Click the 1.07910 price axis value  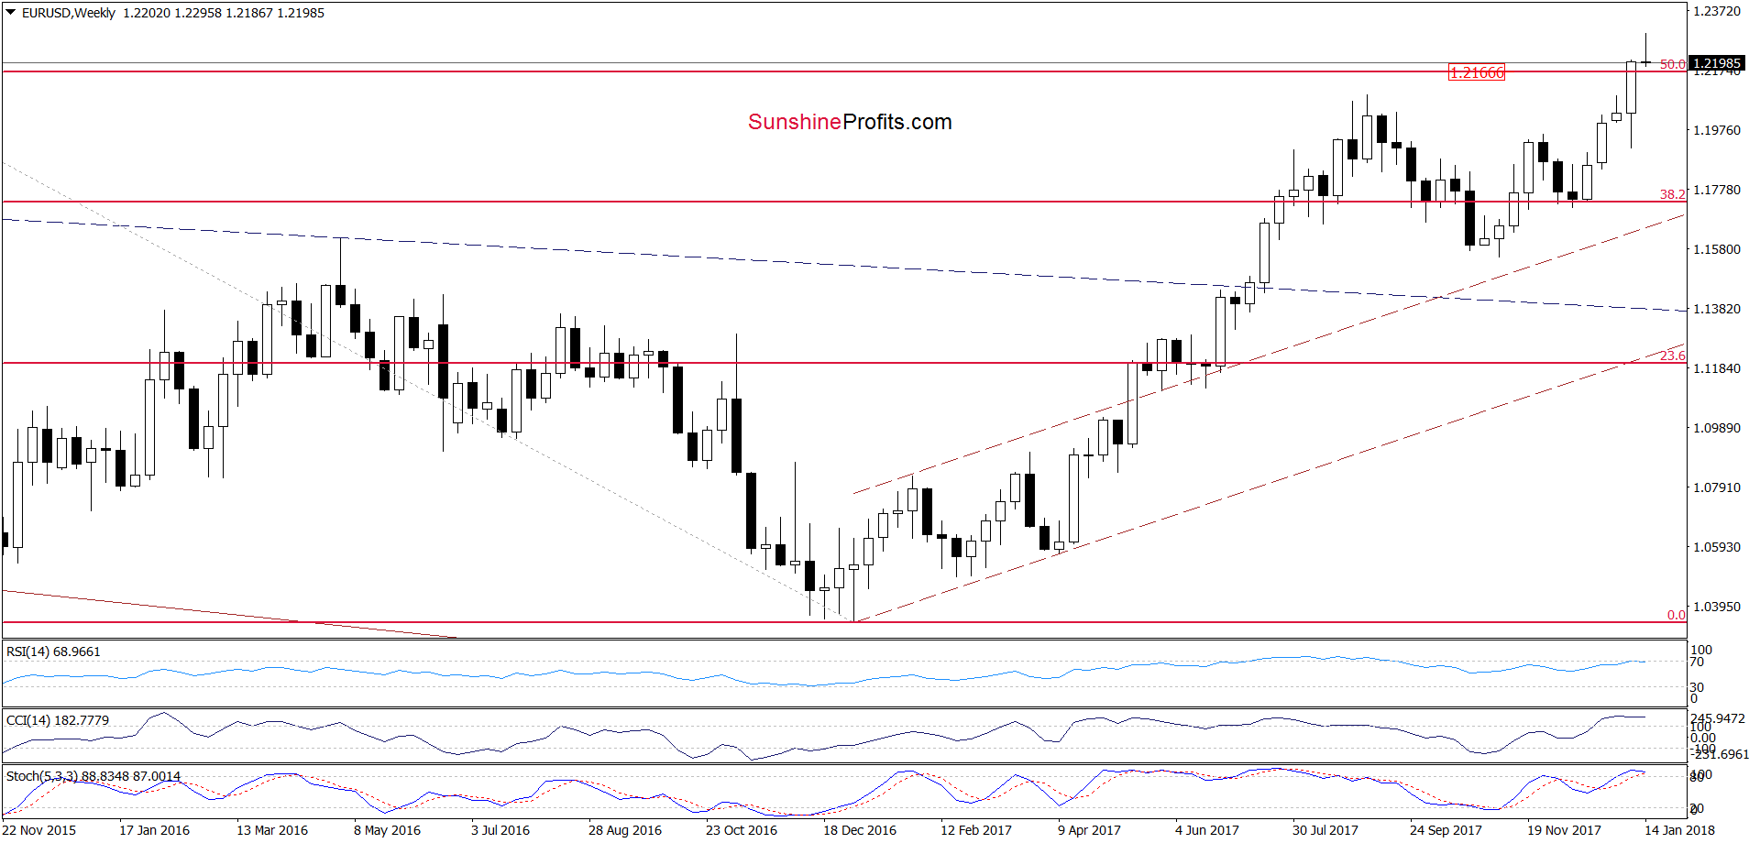click(1716, 487)
